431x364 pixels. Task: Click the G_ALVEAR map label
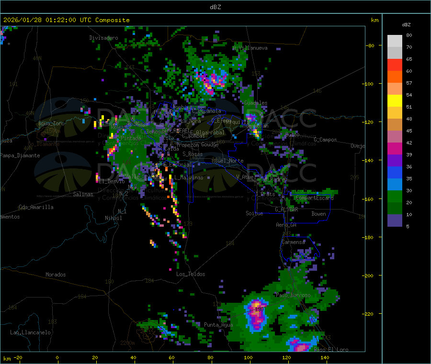coord(286,210)
